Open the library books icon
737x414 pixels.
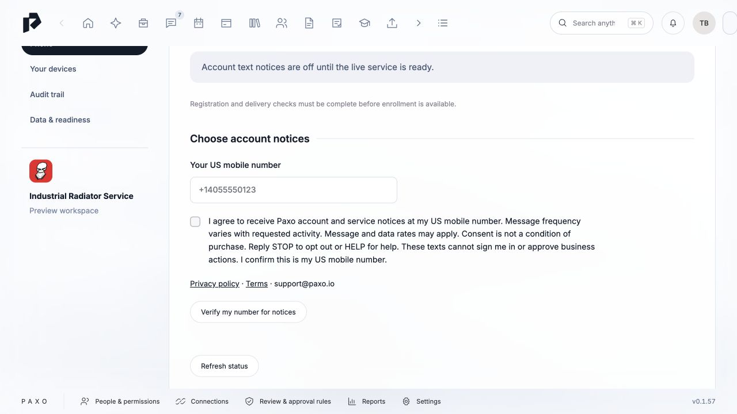pos(254,23)
